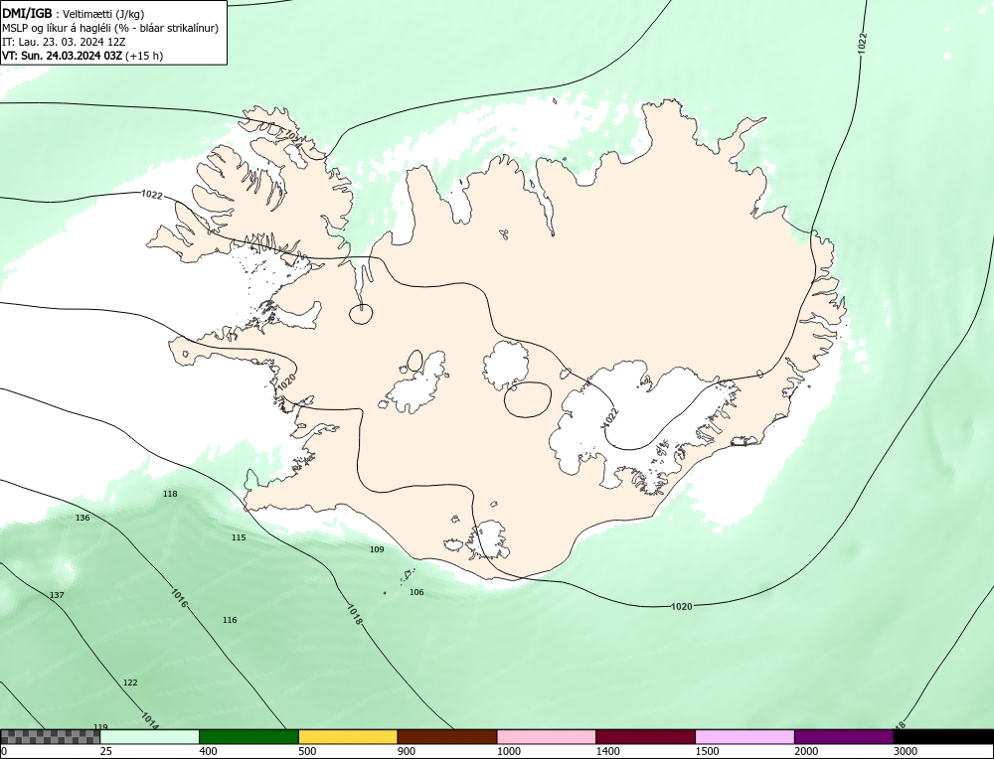
Task: Click the checkered 0–25 legend swatch
Action: (50, 737)
